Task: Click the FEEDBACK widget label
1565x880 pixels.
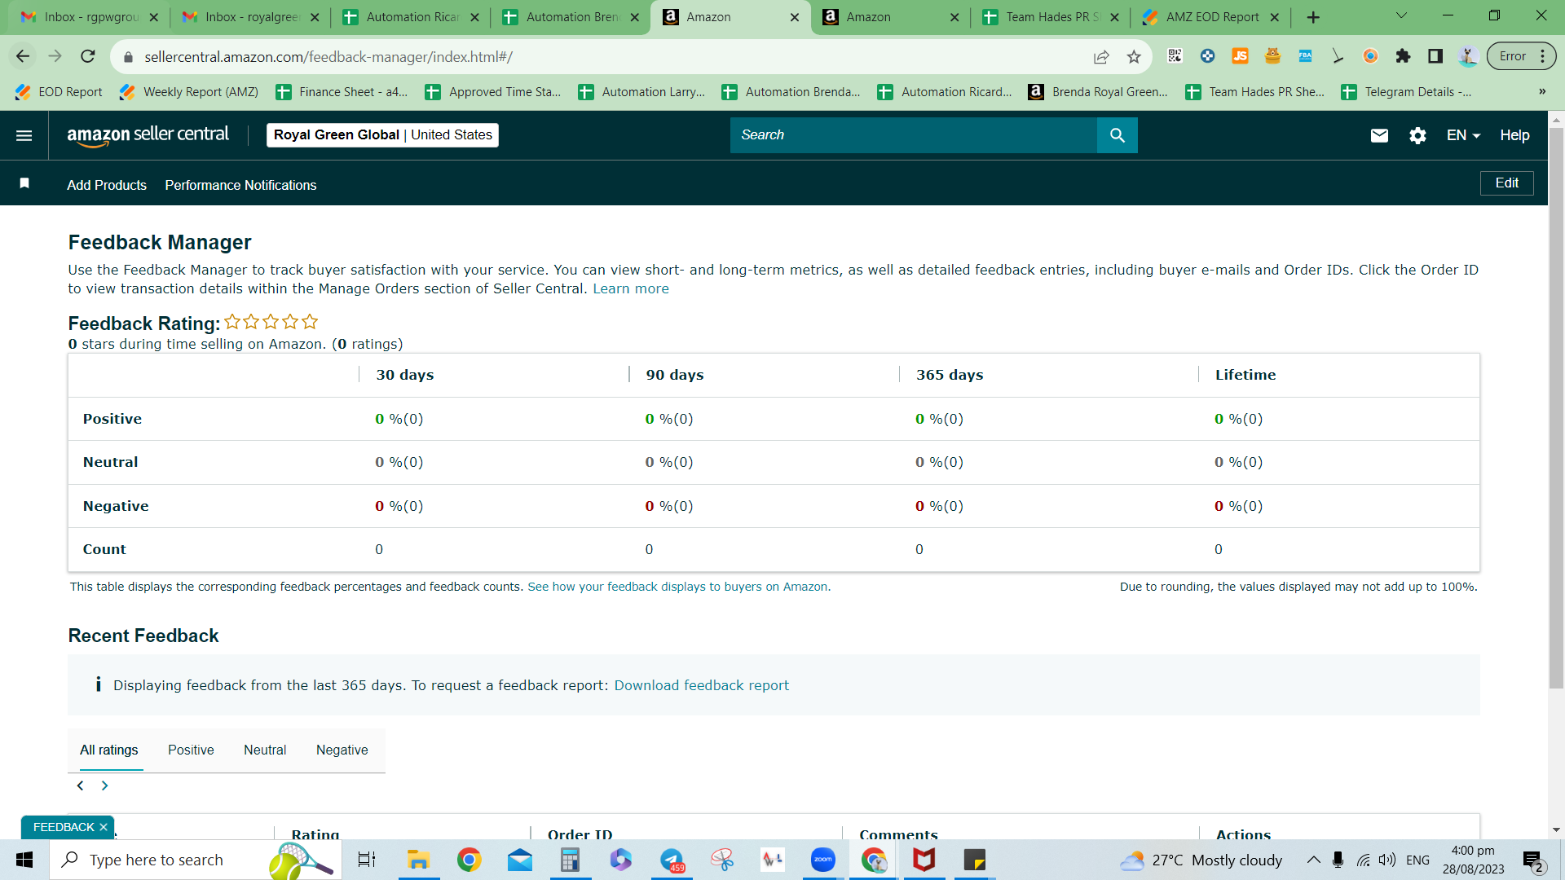Action: tap(64, 827)
